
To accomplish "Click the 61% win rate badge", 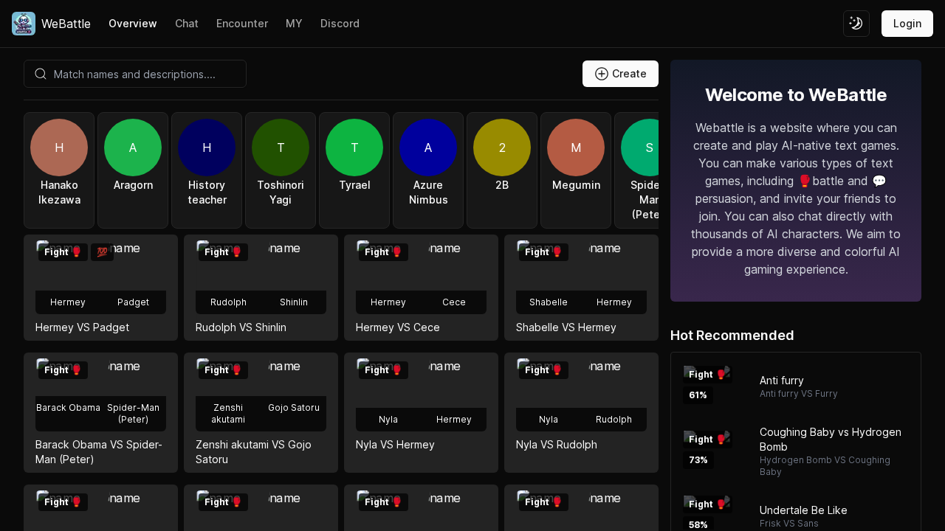I will point(697,395).
